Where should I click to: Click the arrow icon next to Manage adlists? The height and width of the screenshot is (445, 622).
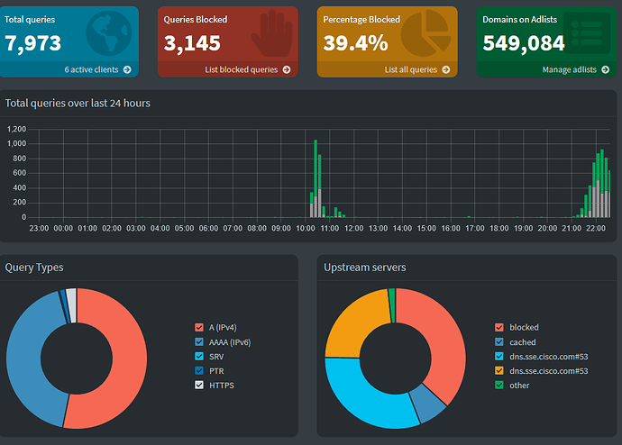[x=605, y=69]
